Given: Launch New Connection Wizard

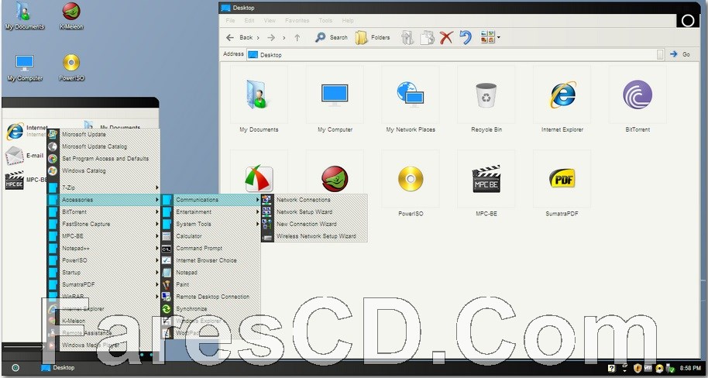Looking at the screenshot, I should click(314, 224).
